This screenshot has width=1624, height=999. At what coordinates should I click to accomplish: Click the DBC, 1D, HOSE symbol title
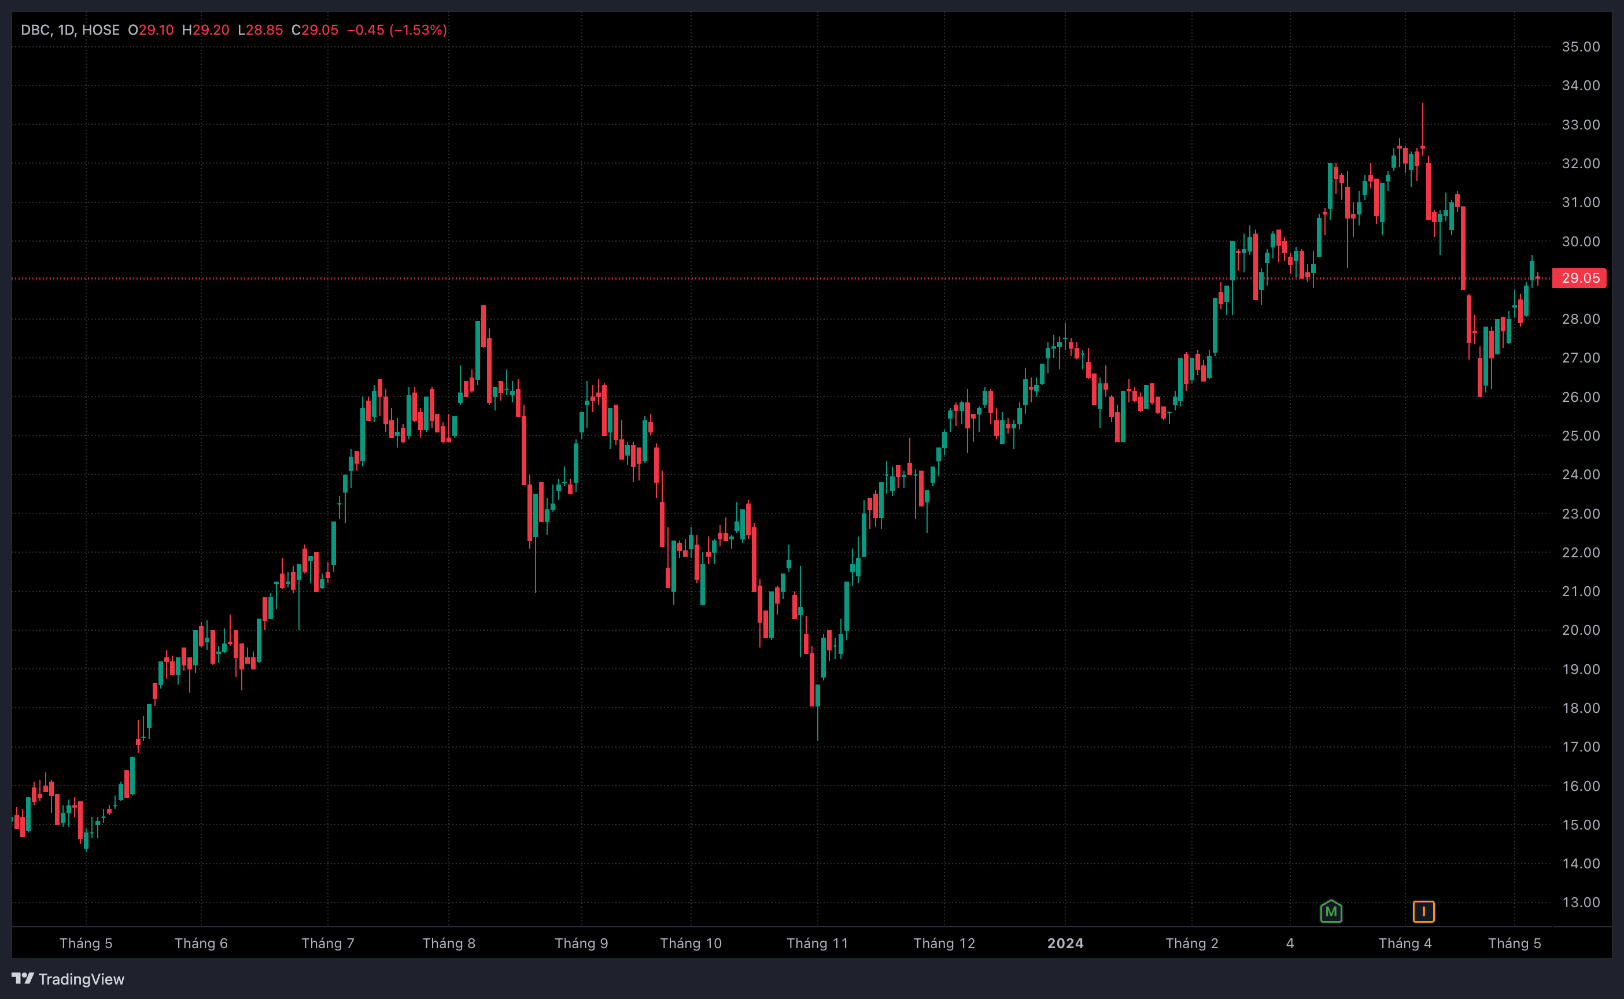70,29
